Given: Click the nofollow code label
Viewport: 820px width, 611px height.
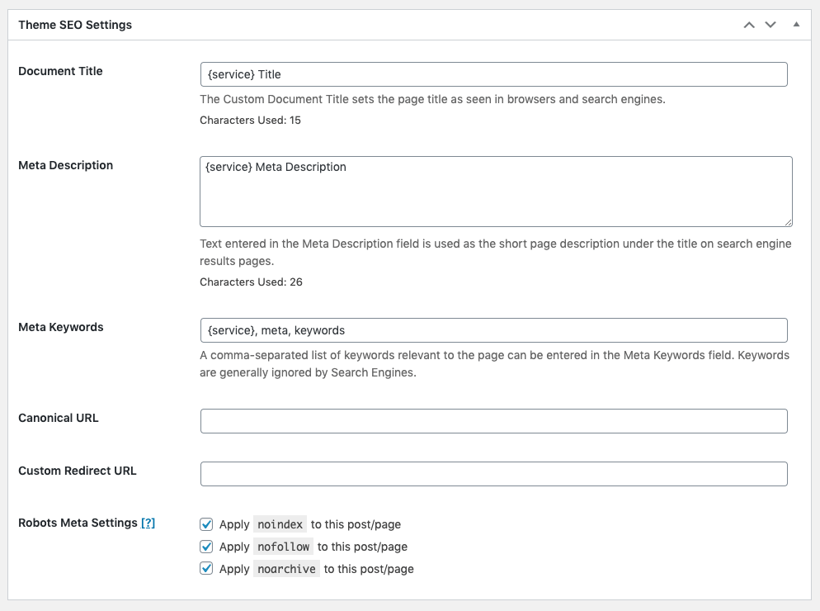Looking at the screenshot, I should [x=284, y=547].
